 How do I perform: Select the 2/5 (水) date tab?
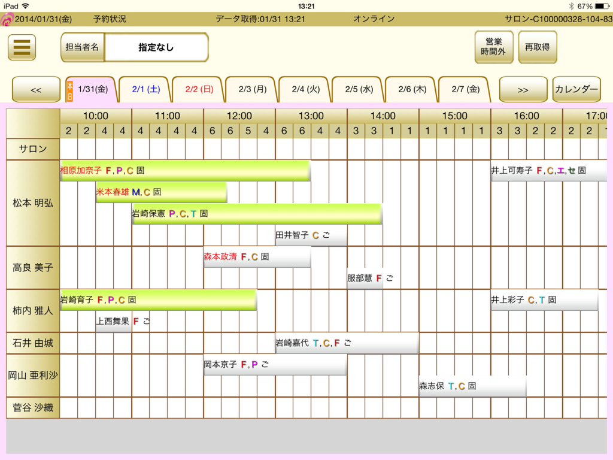tap(359, 89)
